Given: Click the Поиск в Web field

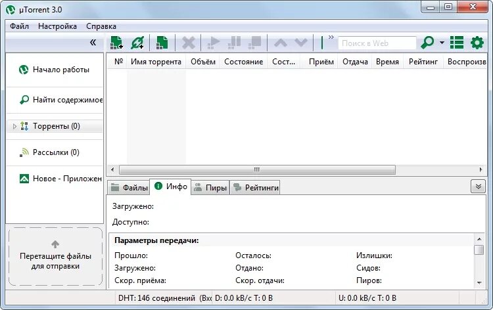Looking at the screenshot, I should coord(377,43).
